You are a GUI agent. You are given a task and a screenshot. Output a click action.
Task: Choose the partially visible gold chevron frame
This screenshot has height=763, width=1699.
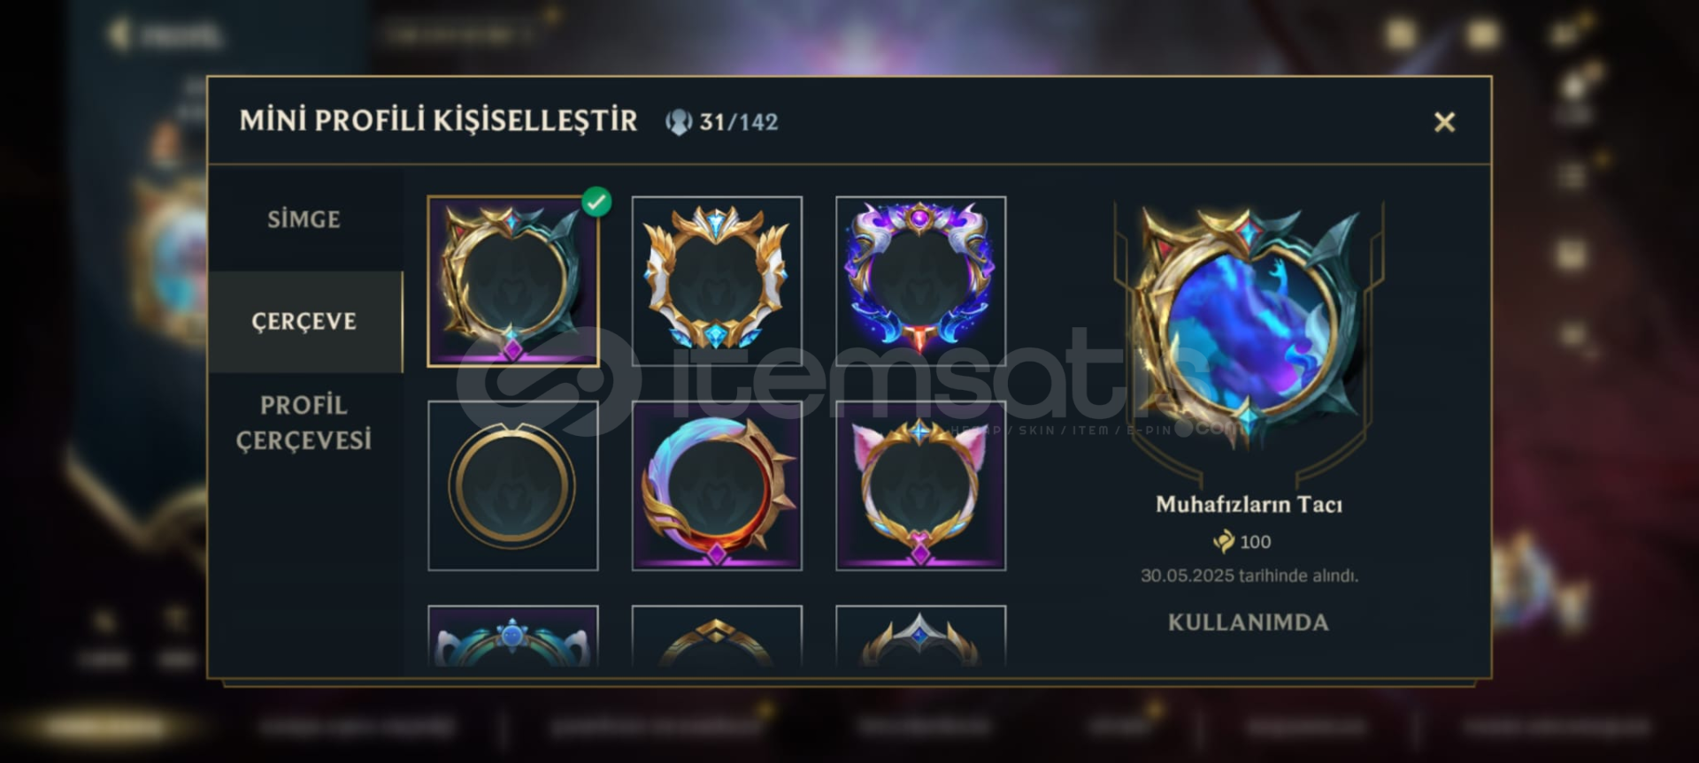(x=717, y=636)
